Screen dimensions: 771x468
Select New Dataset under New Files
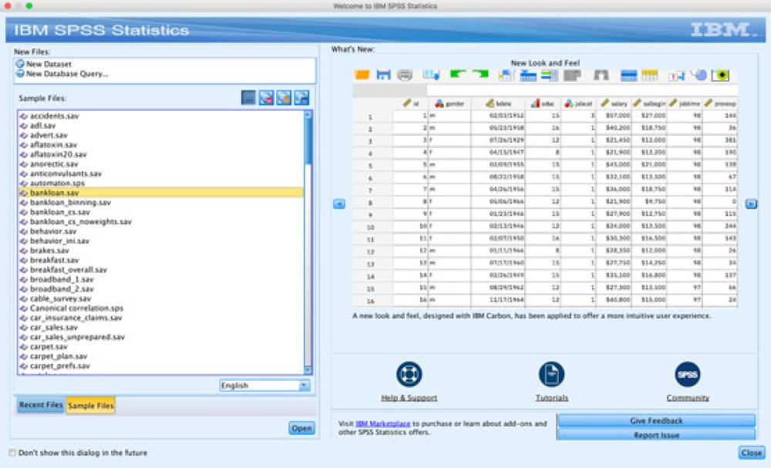[48, 64]
